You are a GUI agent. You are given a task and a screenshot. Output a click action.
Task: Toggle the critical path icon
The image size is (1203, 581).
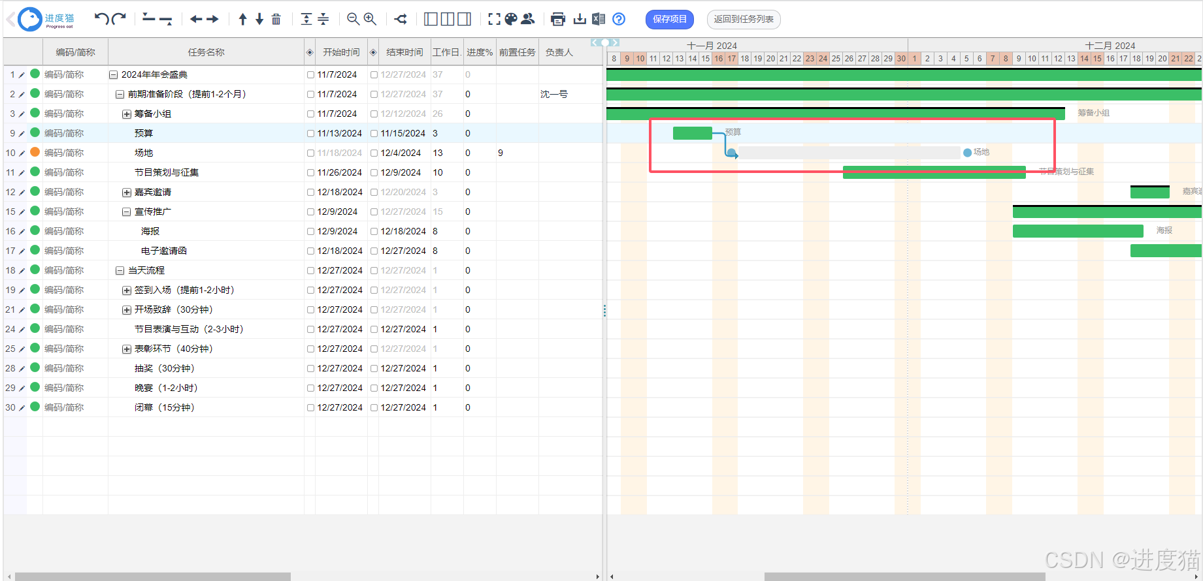click(401, 19)
